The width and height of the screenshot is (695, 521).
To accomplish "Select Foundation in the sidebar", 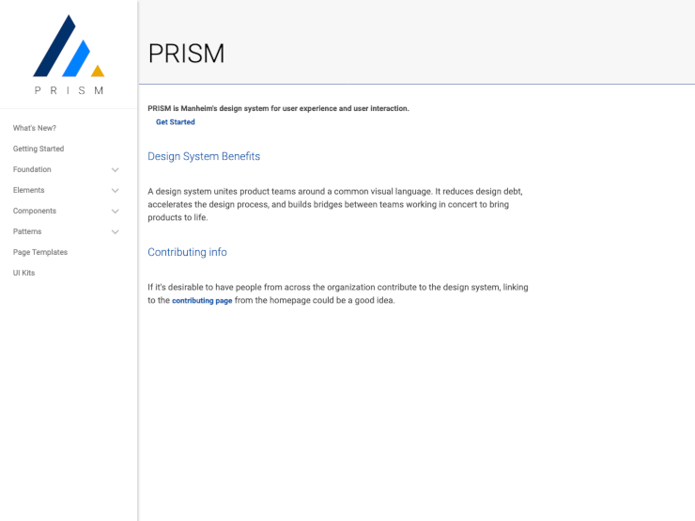I will pyautogui.click(x=32, y=169).
